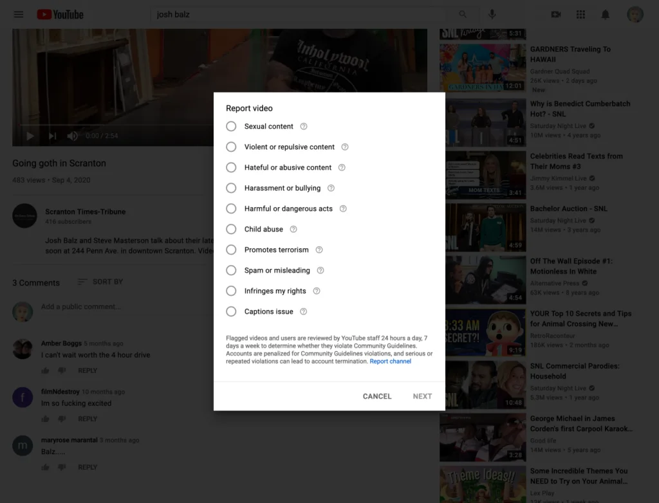
Task: Show help for Infringes my rights
Action: click(317, 291)
